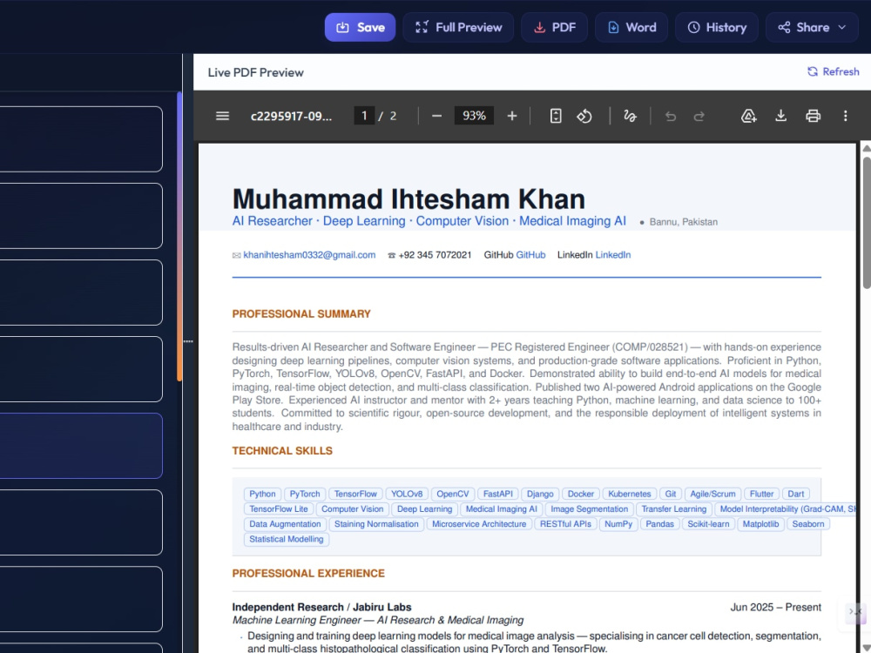The width and height of the screenshot is (871, 653).
Task: Zoom out with the minus icon
Action: click(436, 116)
